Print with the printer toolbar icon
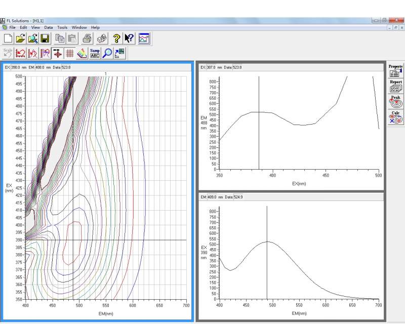The height and width of the screenshot is (324, 405). (87, 38)
